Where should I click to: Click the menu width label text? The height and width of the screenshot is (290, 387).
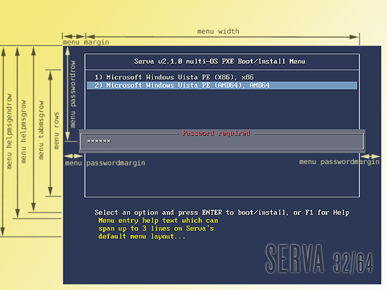pos(218,32)
